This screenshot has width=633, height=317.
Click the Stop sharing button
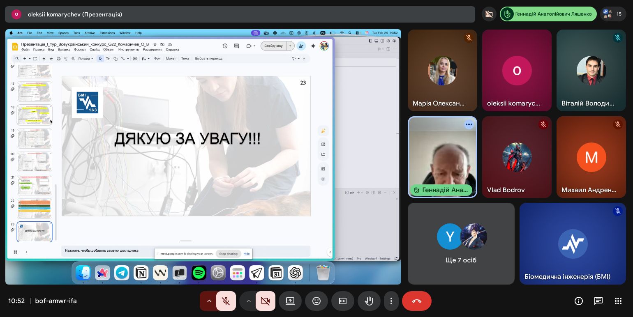coord(228,254)
